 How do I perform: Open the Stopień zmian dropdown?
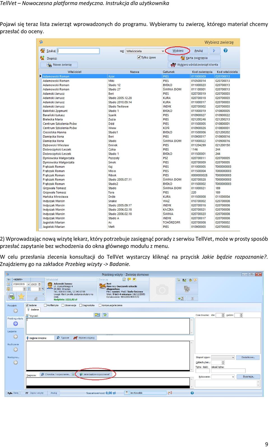click(x=223, y=357)
